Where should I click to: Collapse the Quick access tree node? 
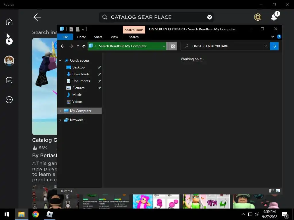60,60
